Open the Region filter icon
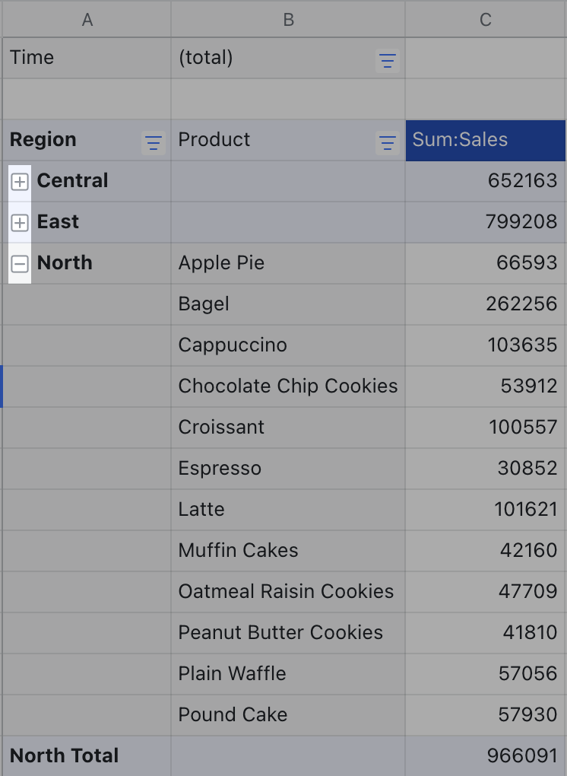This screenshot has height=776, width=567. click(154, 143)
